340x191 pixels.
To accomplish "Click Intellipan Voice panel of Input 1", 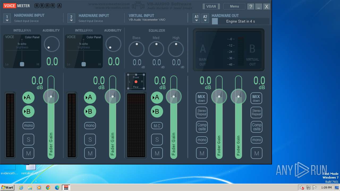I will click(x=22, y=51).
